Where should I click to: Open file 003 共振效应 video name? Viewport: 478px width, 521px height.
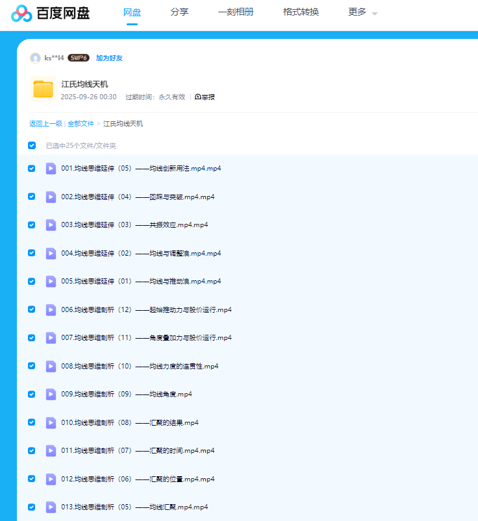[134, 225]
